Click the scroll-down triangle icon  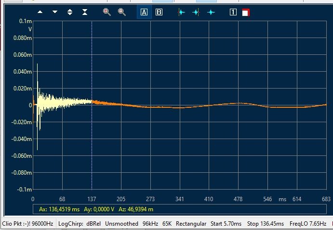(55, 12)
